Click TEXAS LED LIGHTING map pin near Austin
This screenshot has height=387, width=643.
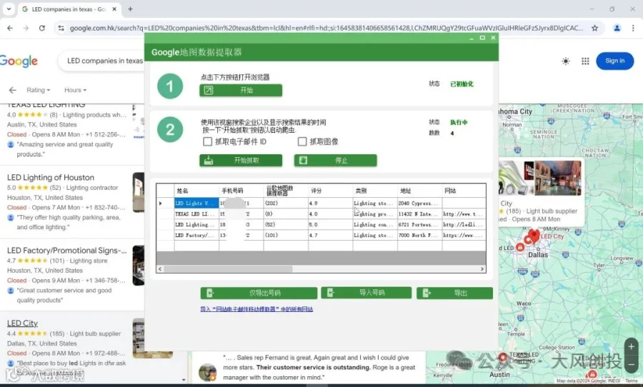(503, 358)
